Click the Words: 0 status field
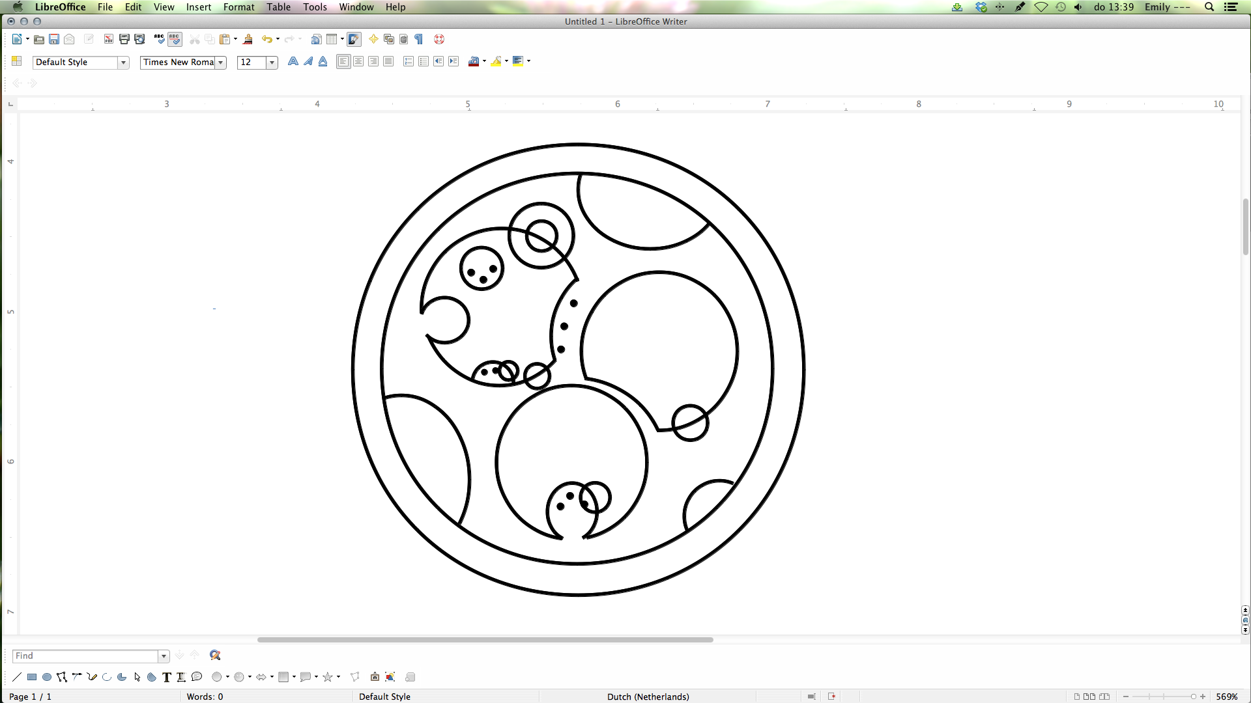The height and width of the screenshot is (703, 1251). 205,696
